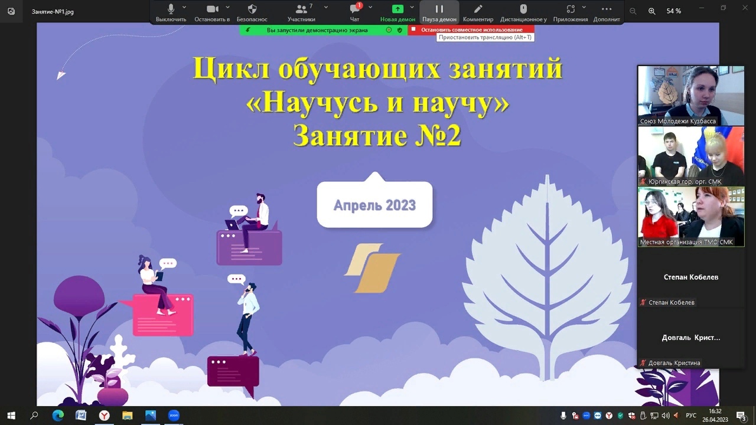Click Yandex icon in system tray
The width and height of the screenshot is (756, 425).
(x=608, y=416)
